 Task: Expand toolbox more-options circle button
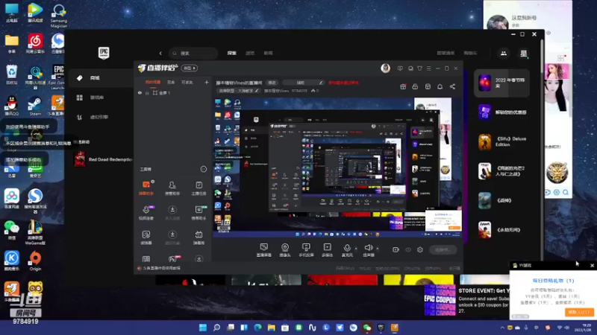point(203,169)
